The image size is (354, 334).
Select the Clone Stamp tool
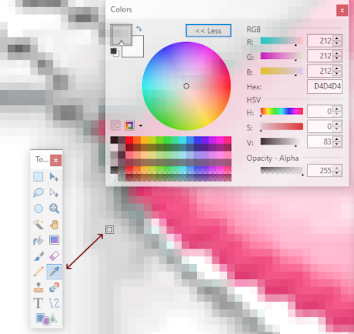tap(38, 287)
